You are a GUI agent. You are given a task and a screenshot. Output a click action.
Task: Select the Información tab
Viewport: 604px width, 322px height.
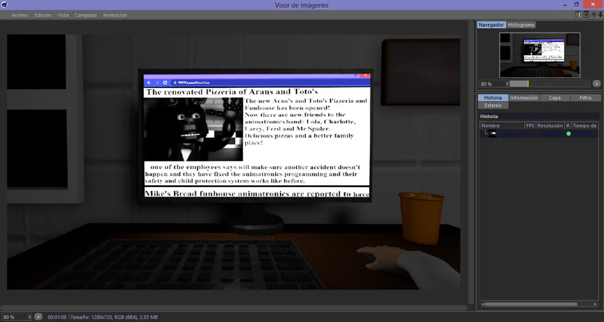tap(524, 98)
